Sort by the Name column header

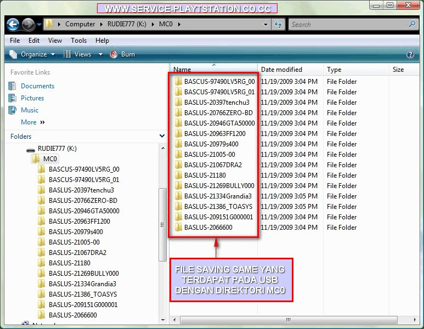(213, 70)
